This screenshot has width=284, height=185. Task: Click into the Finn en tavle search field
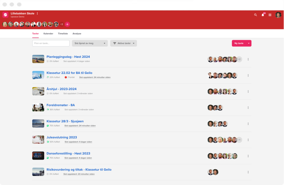pos(51,43)
